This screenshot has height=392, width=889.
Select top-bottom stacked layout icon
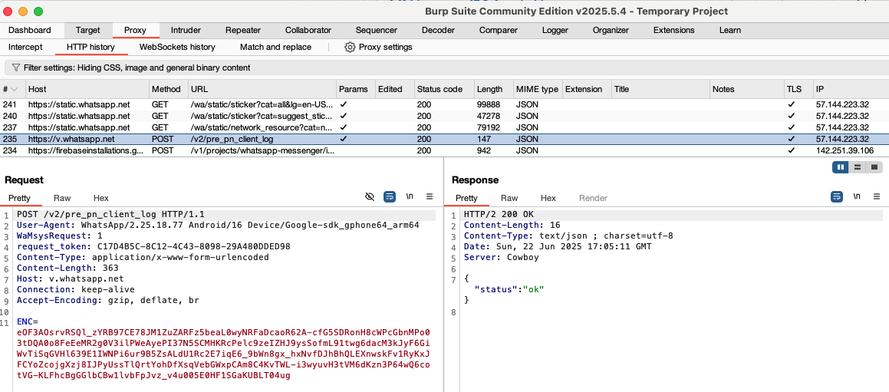(858, 166)
